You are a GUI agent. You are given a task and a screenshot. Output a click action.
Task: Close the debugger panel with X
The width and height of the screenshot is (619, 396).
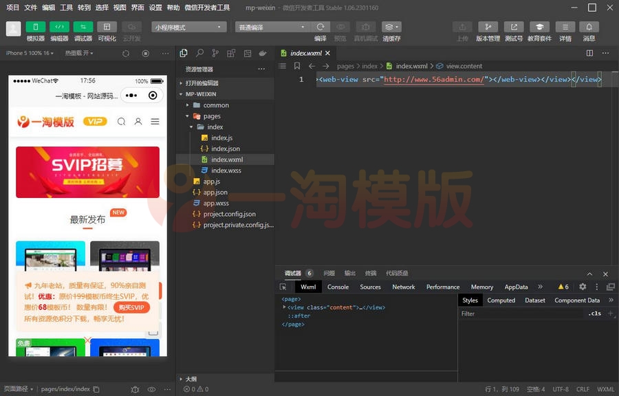605,274
